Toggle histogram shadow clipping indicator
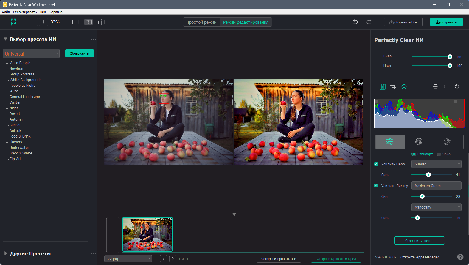Screen dimensions: 469x265 (377, 102)
